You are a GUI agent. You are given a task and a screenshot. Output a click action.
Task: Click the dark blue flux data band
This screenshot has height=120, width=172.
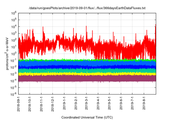[87, 67]
